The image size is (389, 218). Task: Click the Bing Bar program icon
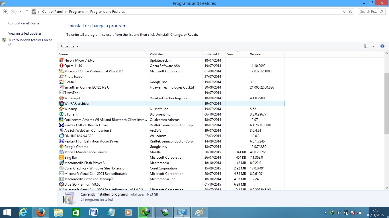click(61, 157)
